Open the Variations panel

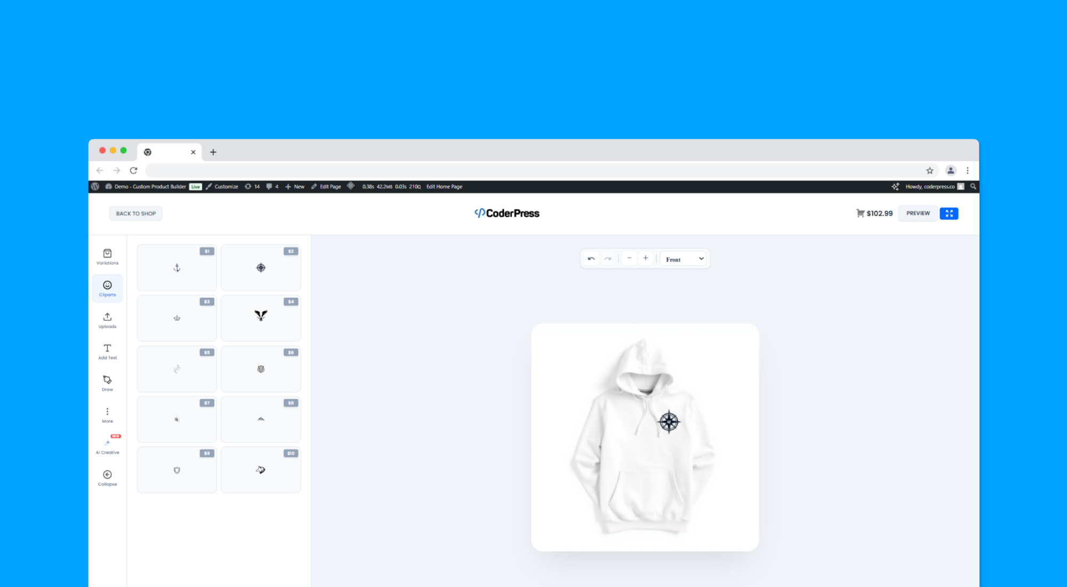coord(107,257)
